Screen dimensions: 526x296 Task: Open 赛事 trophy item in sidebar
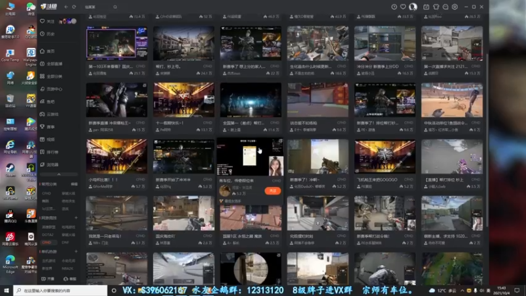click(47, 127)
